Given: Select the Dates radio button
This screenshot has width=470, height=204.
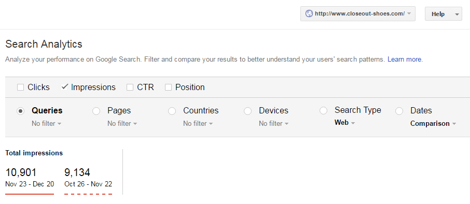Looking at the screenshot, I should click(399, 111).
